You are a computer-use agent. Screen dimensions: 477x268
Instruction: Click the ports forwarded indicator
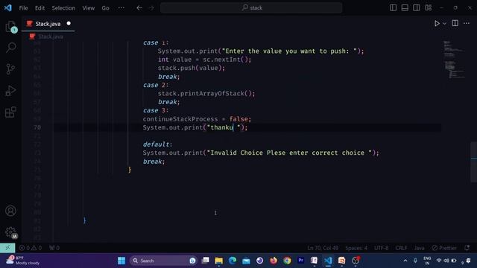54,248
